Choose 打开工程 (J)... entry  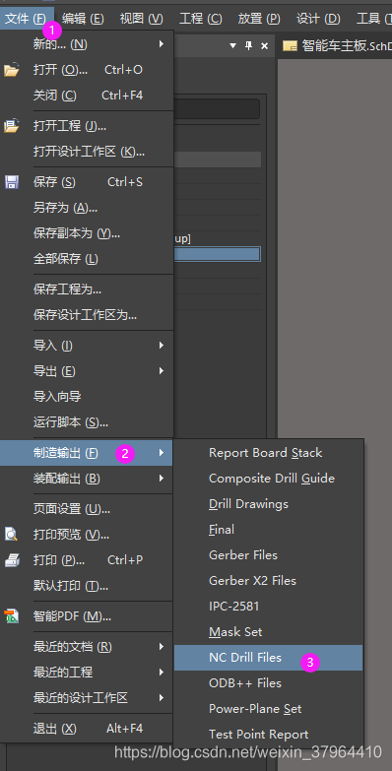point(87,126)
